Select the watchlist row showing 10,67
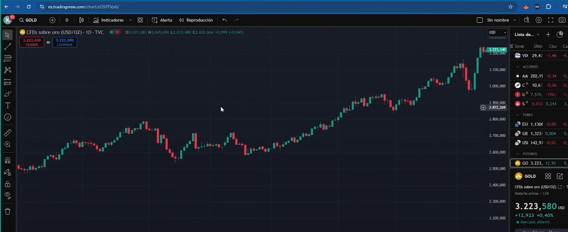The image size is (568, 232). (x=539, y=85)
